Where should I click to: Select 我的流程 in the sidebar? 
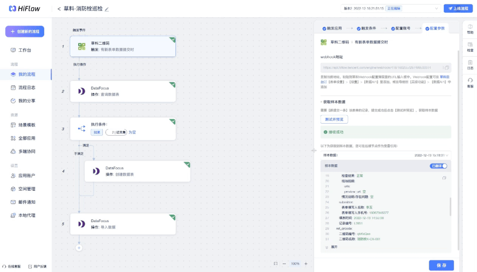point(26,75)
